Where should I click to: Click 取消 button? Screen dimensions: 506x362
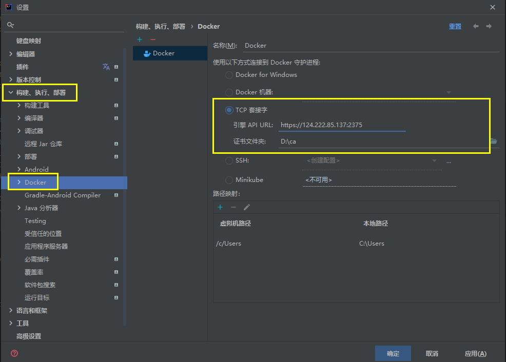pyautogui.click(x=432, y=354)
